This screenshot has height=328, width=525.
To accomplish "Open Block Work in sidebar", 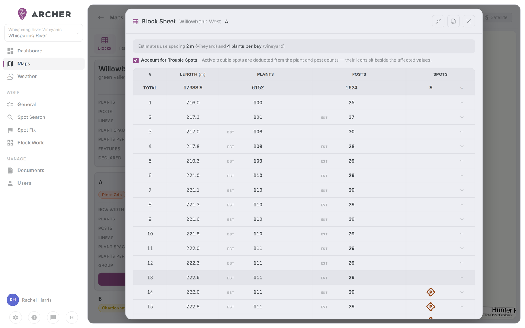I will [x=44, y=142].
